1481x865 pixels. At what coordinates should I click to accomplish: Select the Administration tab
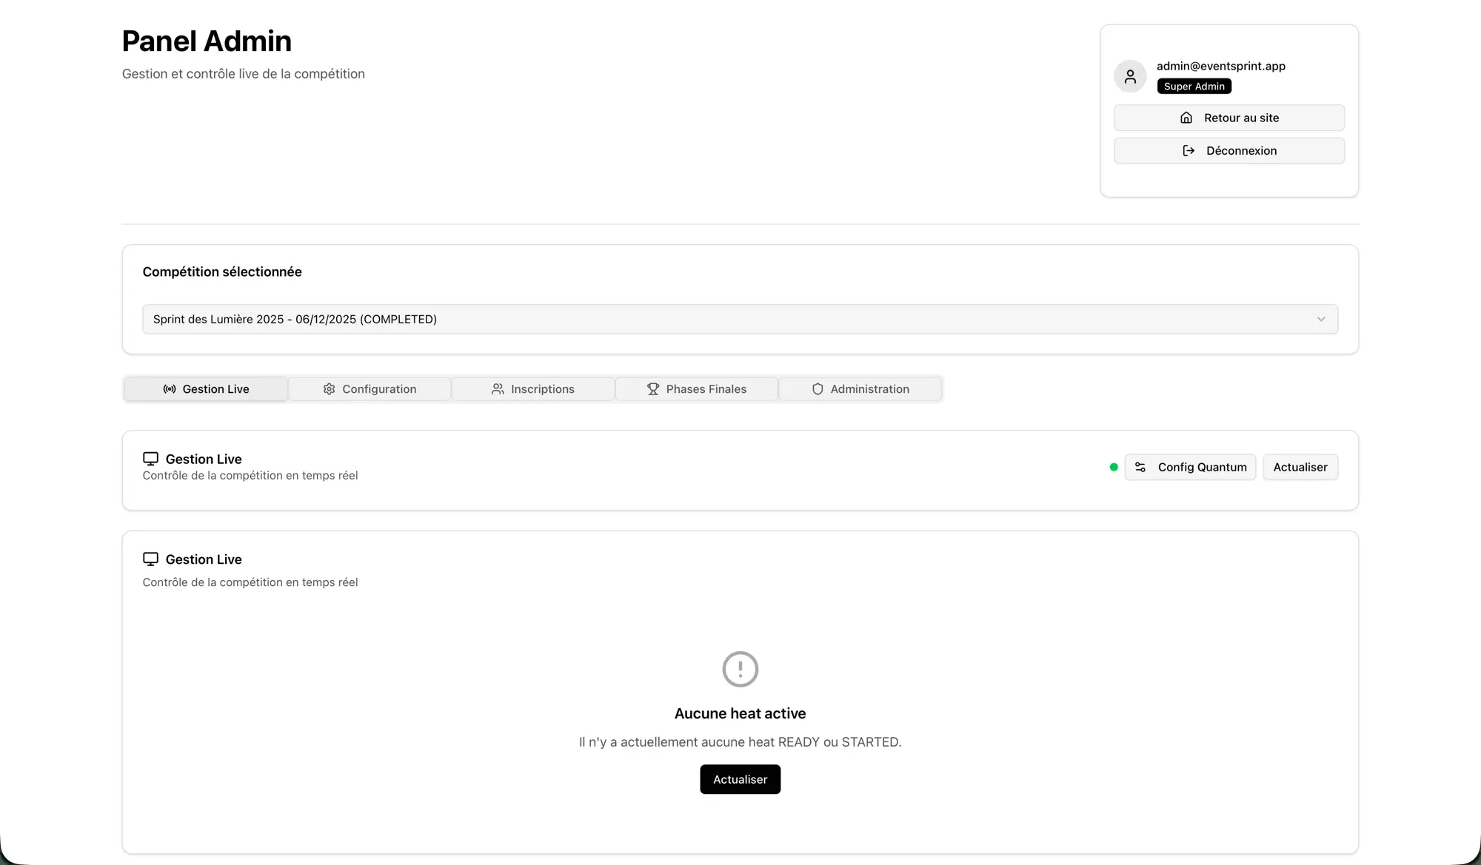click(860, 389)
